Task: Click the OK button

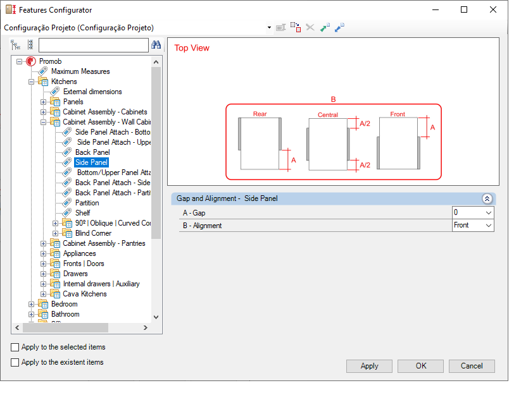Action: (x=420, y=366)
